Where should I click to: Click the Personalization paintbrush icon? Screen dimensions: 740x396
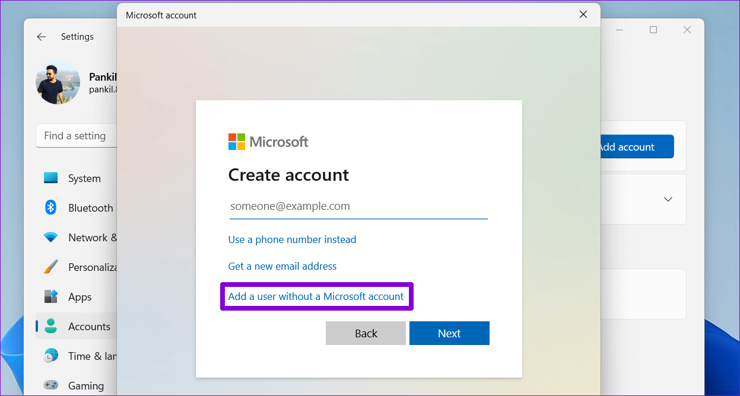point(50,267)
